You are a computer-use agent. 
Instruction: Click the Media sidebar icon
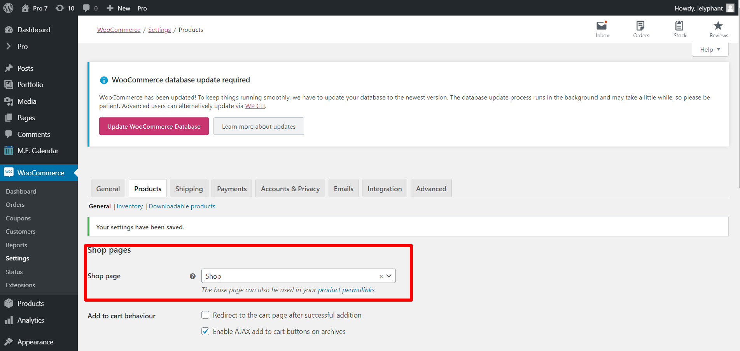coord(9,101)
